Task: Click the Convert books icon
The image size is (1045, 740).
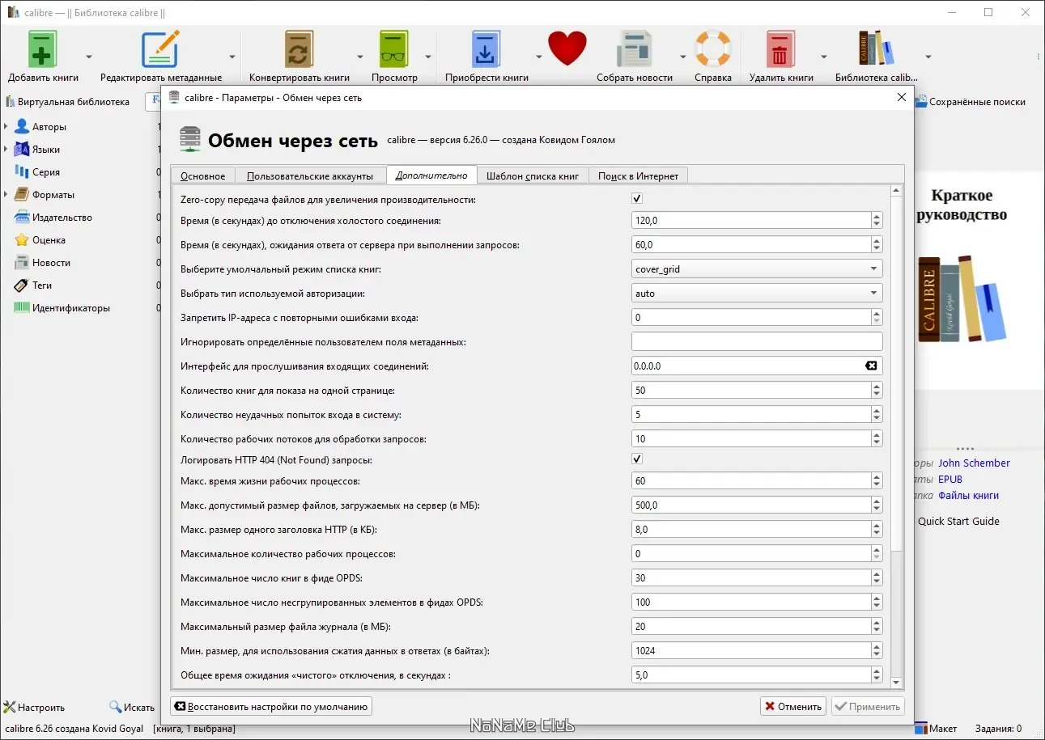Action: 299,49
